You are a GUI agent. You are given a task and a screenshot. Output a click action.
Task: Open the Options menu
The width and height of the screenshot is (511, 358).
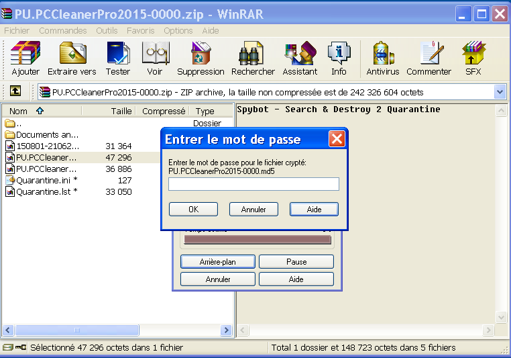coord(178,31)
